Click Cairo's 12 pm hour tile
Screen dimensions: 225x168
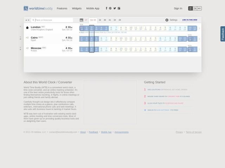point(131,39)
